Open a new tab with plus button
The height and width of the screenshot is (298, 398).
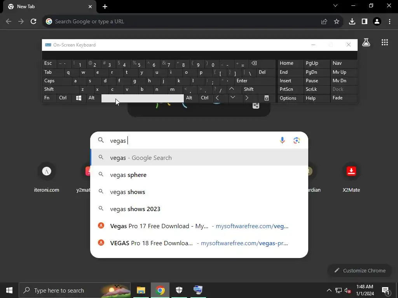coord(105,7)
